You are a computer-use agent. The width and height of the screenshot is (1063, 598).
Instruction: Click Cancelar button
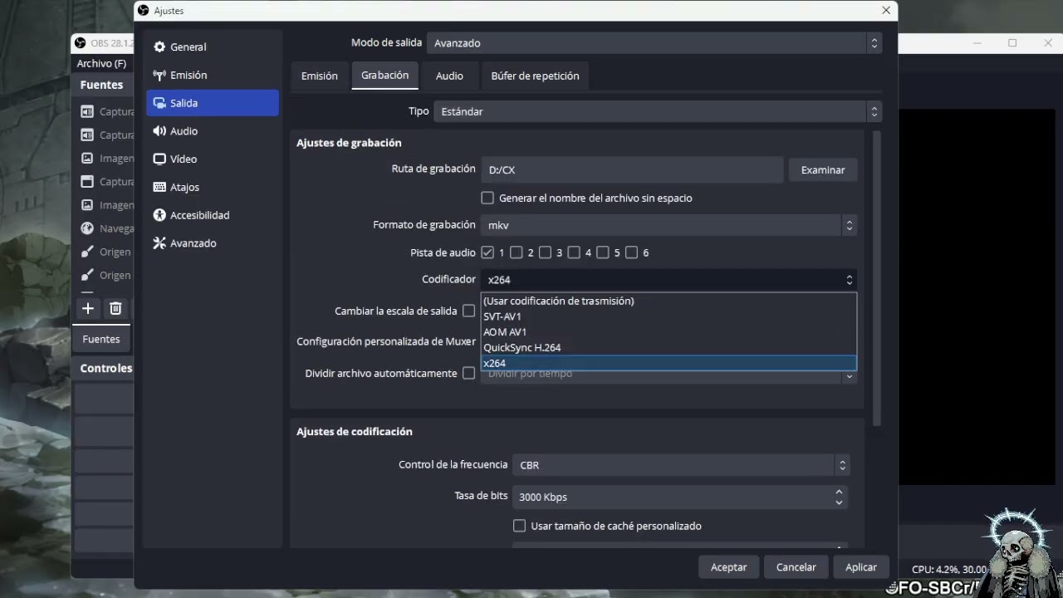(x=796, y=567)
